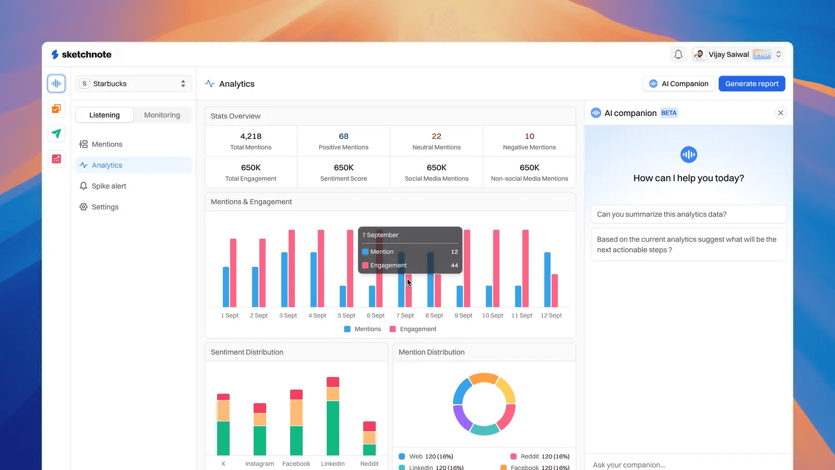Click the 68 Positive Mentions stat

[x=343, y=141]
